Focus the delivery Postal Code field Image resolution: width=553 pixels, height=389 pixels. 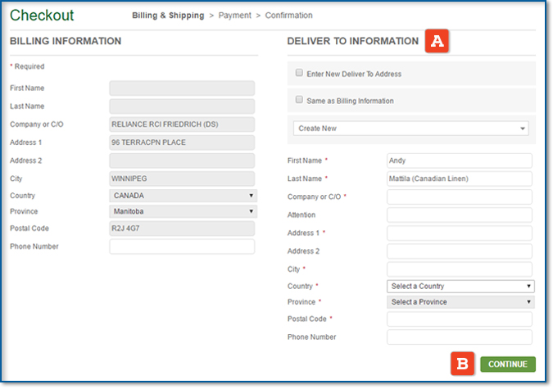tap(460, 319)
